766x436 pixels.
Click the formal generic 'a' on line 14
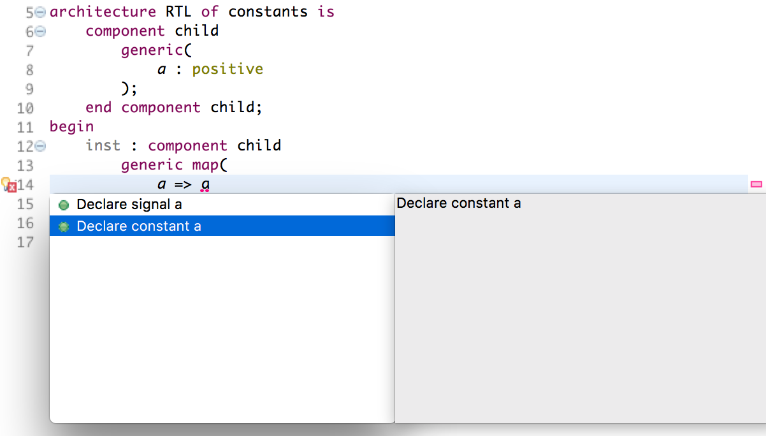click(162, 185)
